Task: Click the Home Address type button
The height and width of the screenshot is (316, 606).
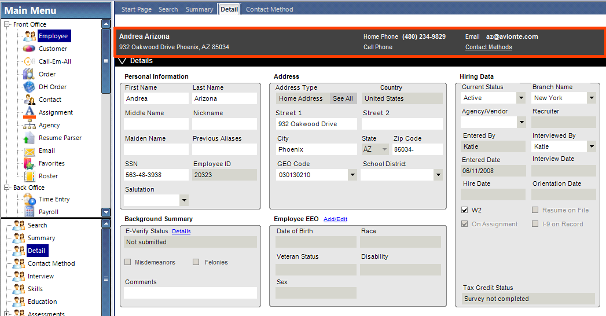Action: 303,98
